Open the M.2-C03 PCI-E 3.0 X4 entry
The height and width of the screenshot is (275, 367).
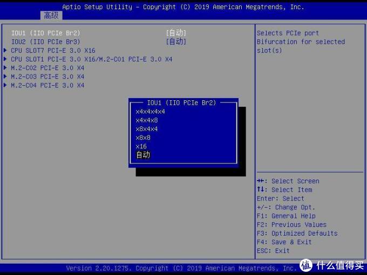[x=47, y=77]
